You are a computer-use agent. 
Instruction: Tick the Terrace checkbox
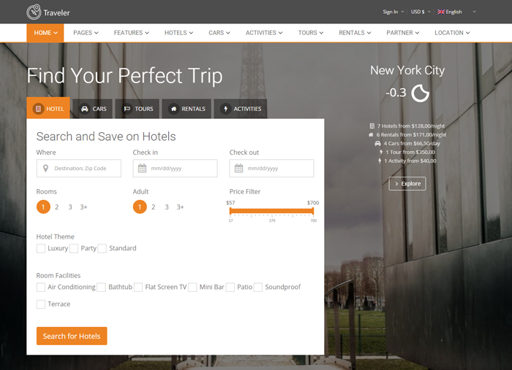pyautogui.click(x=41, y=304)
